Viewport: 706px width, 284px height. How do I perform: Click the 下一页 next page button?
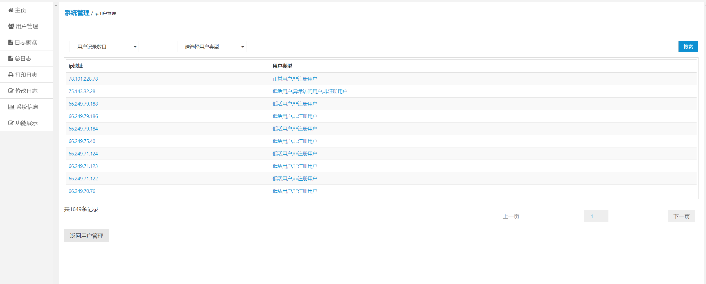pyautogui.click(x=682, y=216)
